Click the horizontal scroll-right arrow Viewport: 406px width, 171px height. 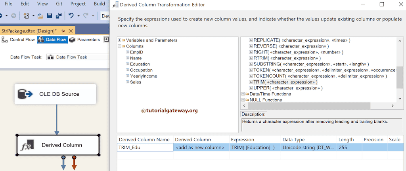(x=393, y=106)
